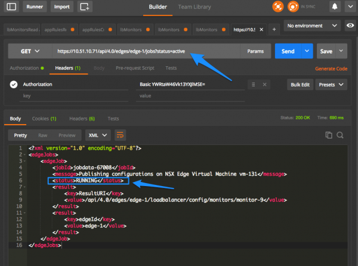Screen dimensions: 358x266
Task: Open the header row reorder handle
Action: click(x=253, y=85)
